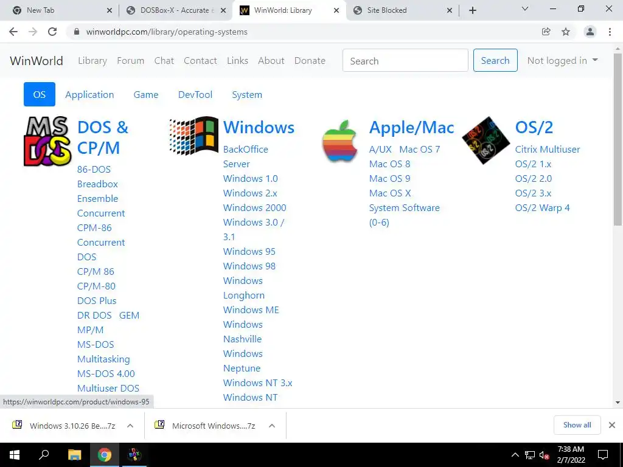623x467 pixels.
Task: Open File Explorer from taskbar
Action: click(74, 455)
